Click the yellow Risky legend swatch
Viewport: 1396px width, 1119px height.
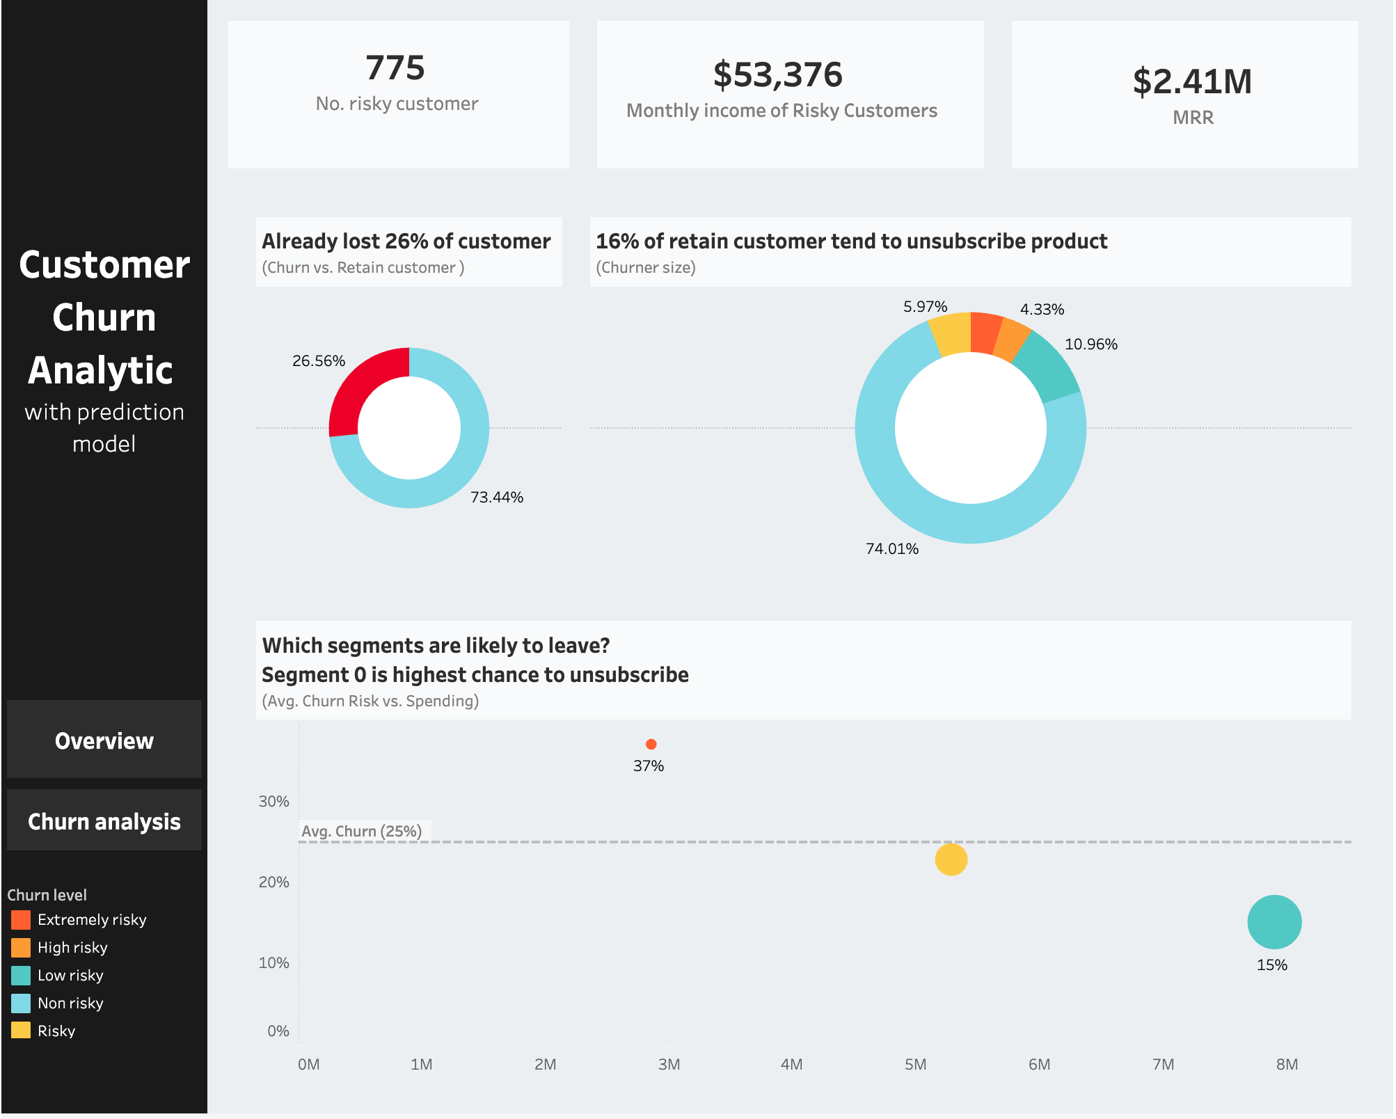(x=21, y=1031)
